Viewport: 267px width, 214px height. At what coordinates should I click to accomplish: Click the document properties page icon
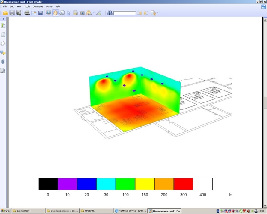click(75, 13)
